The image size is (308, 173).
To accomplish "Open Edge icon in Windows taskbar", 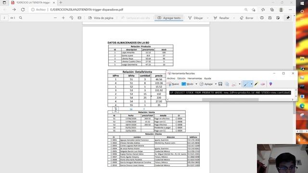I will click(302, 106).
